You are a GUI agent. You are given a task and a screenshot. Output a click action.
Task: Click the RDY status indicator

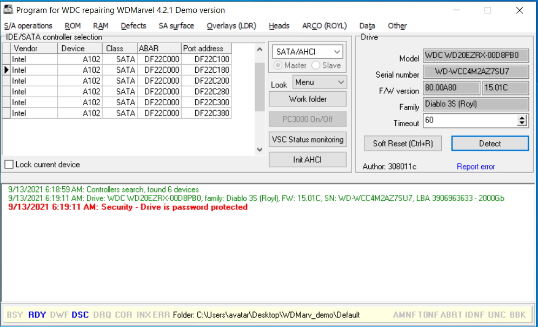[37, 315]
